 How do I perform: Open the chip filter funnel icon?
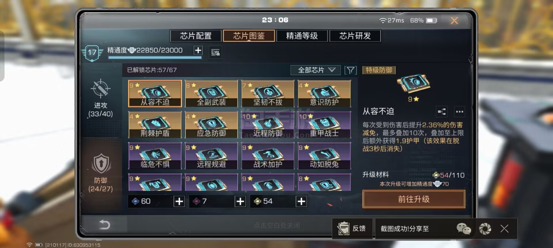coord(351,70)
